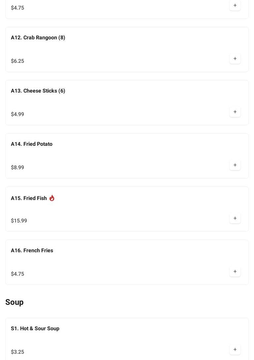Click the $15.99 Fried Fish price
Image resolution: width=254 pixels, height=360 pixels.
[19, 221]
